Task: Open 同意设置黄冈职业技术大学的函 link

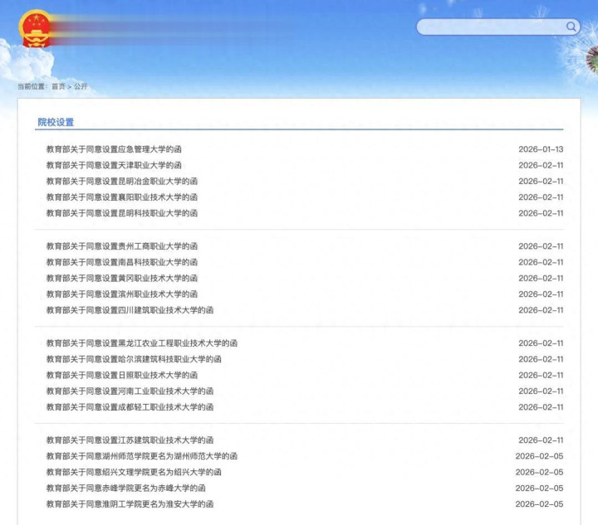Action: click(122, 279)
